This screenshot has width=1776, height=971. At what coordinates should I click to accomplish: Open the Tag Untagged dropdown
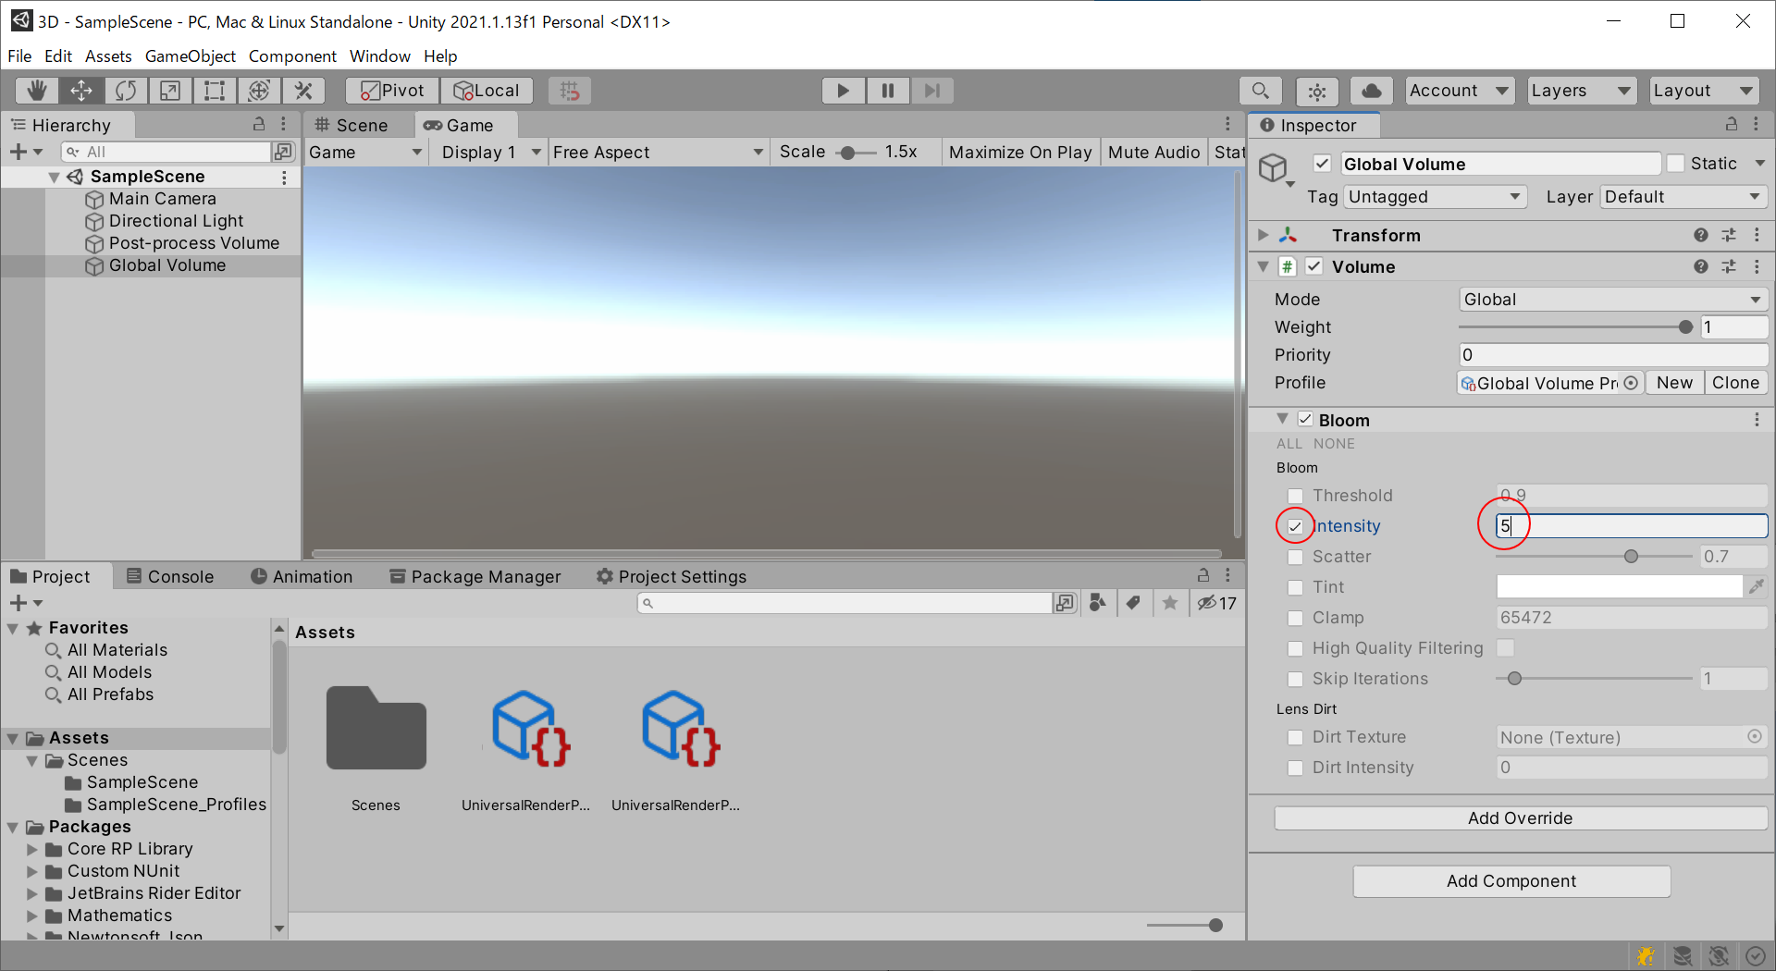pos(1435,197)
